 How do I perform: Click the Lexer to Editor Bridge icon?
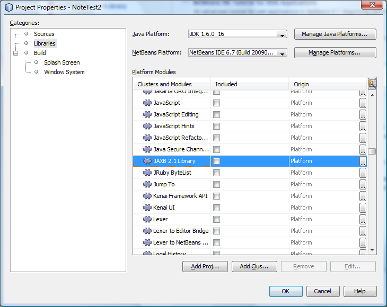pyautogui.click(x=147, y=231)
